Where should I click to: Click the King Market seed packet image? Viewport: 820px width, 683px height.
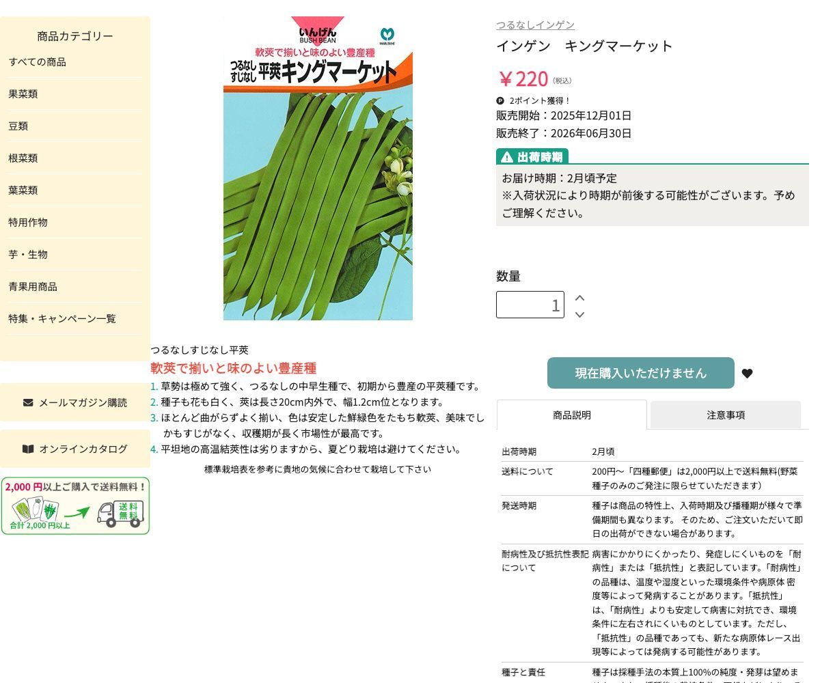(318, 168)
